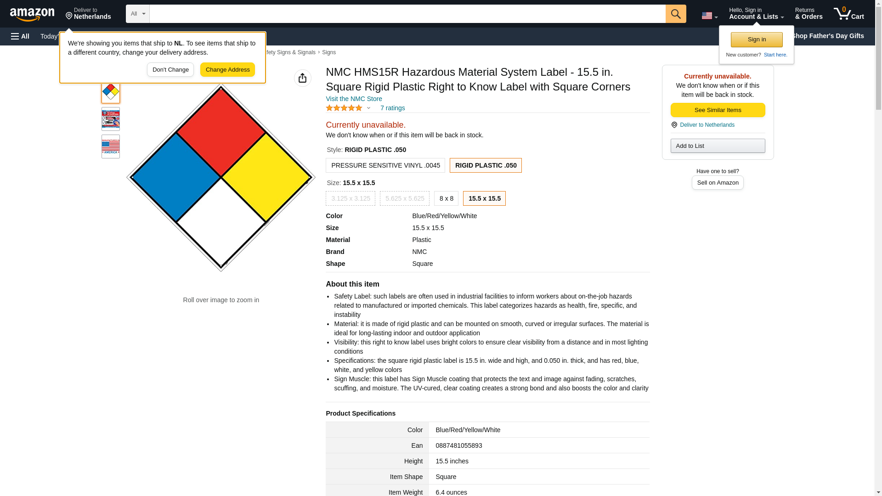Click the See Similar Items button
The height and width of the screenshot is (496, 882).
point(717,110)
